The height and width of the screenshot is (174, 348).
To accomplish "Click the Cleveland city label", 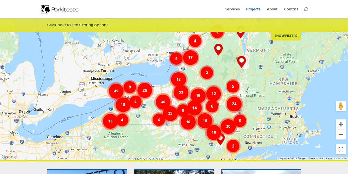I will coord(55,137).
